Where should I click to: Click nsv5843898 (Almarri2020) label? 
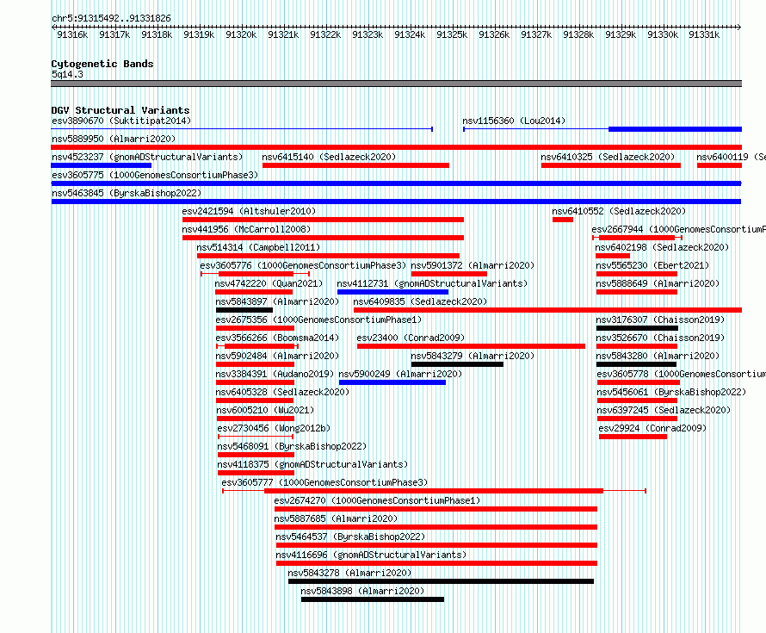pos(362,591)
